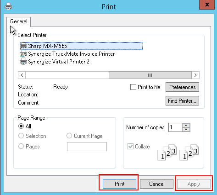Select the All page range option
Viewport: 217px width, 195px height.
[21, 126]
